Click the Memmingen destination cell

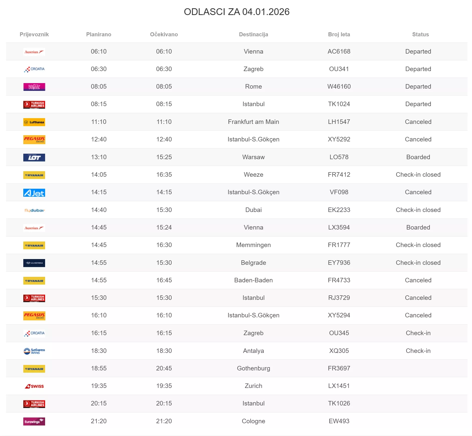(x=253, y=245)
